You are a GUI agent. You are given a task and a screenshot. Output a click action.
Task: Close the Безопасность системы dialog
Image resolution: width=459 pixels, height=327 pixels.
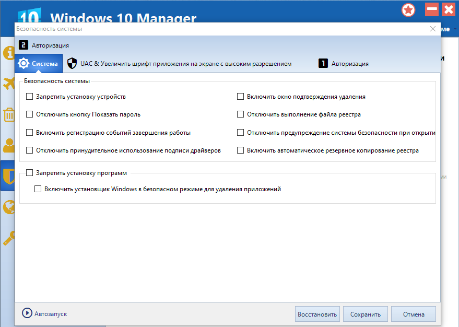pos(433,29)
